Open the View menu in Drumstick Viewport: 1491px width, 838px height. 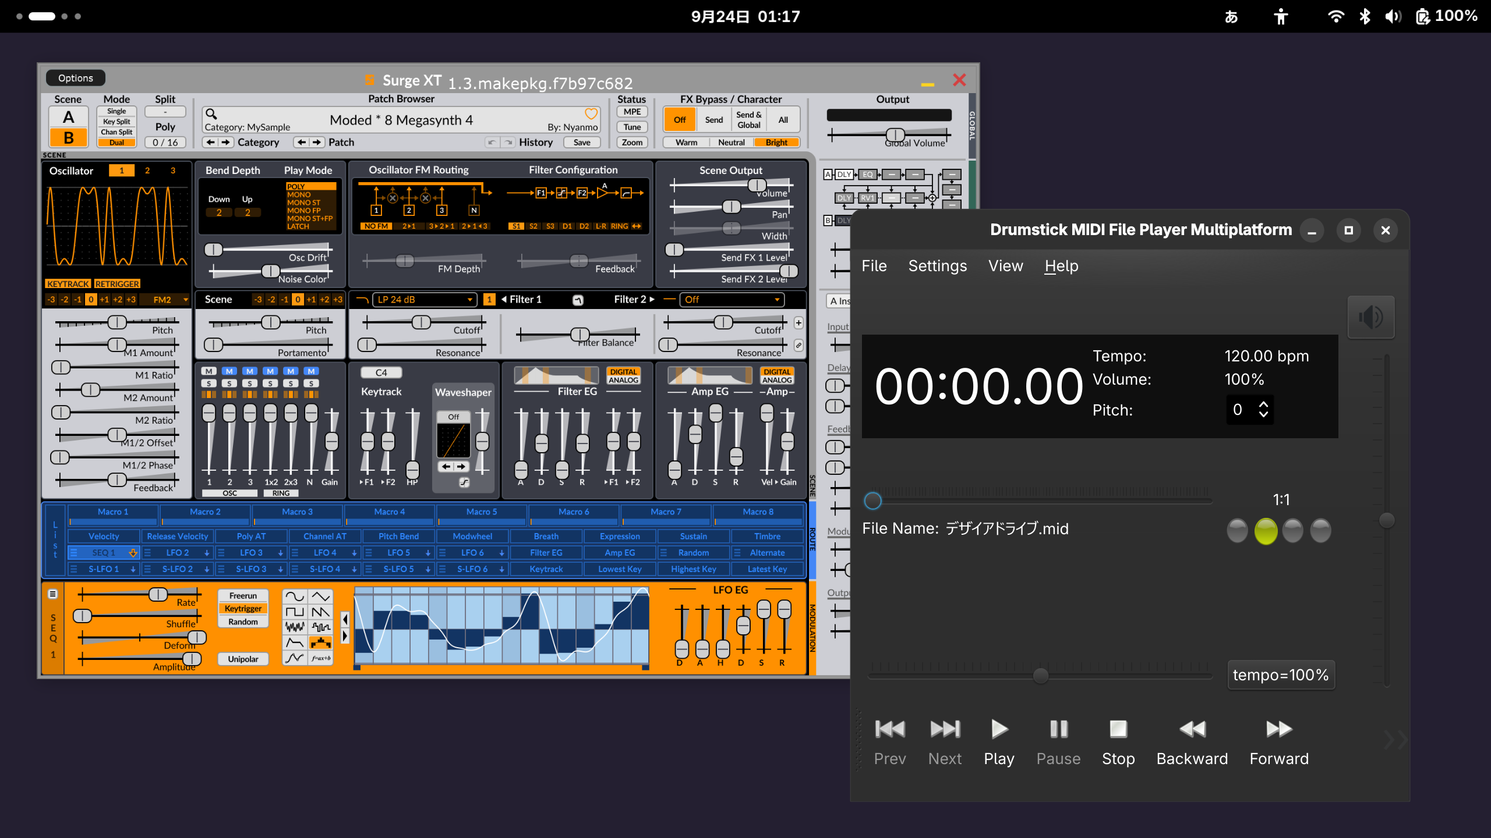pos(1005,266)
